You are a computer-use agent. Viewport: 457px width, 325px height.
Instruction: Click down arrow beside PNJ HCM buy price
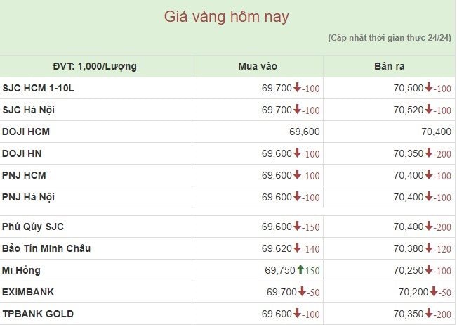297,174
